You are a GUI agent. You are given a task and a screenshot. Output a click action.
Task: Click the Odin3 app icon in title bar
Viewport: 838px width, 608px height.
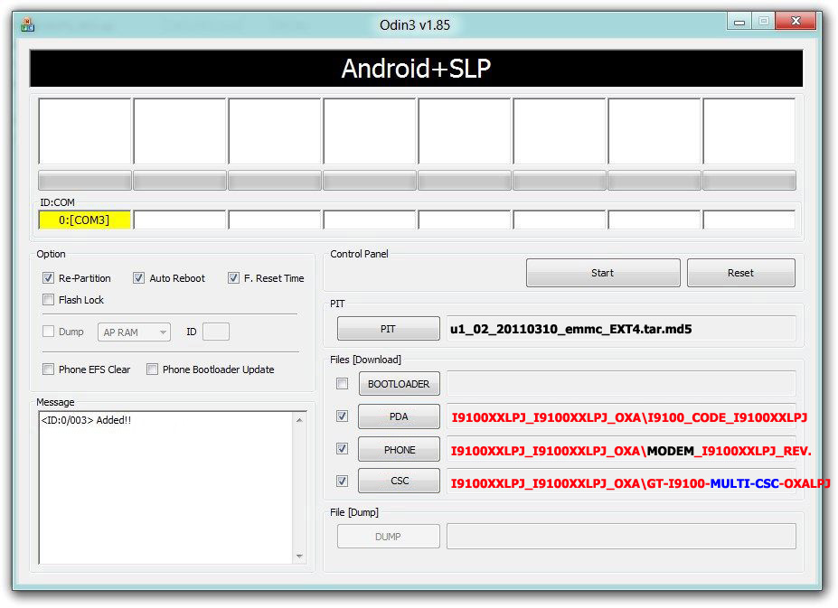pyautogui.click(x=27, y=24)
